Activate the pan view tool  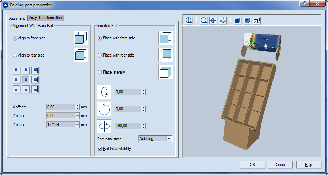click(213, 20)
